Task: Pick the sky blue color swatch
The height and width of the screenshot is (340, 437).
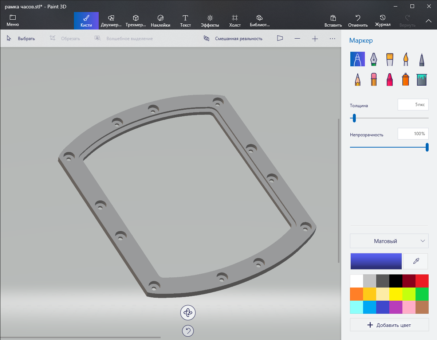Action: pos(370,307)
